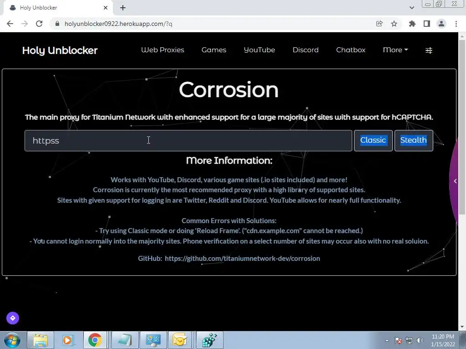Open the cubes application taskbar icon
The image size is (466, 349).
tap(210, 340)
